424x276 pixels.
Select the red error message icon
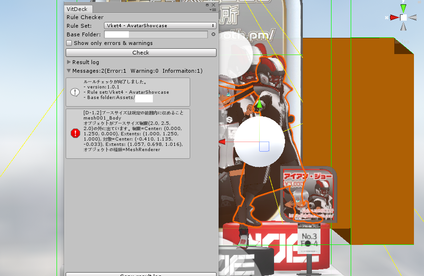coord(75,133)
